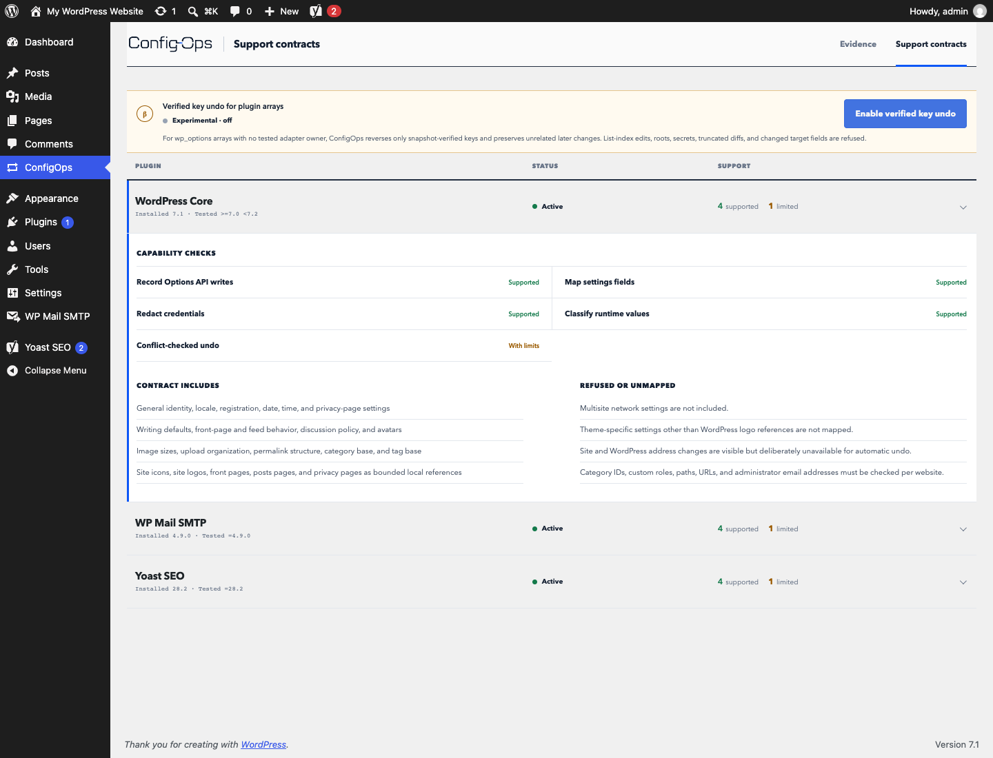Click Enable verified key undo button
This screenshot has height=758, width=993.
(905, 114)
